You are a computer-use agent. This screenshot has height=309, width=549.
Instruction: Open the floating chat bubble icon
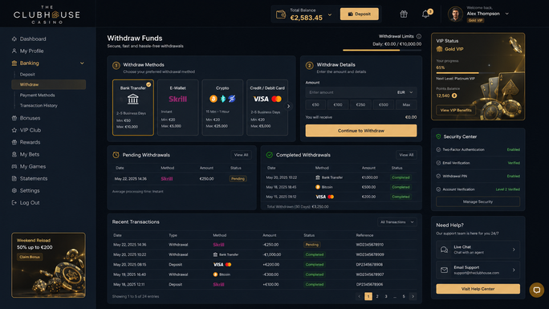pos(536,290)
